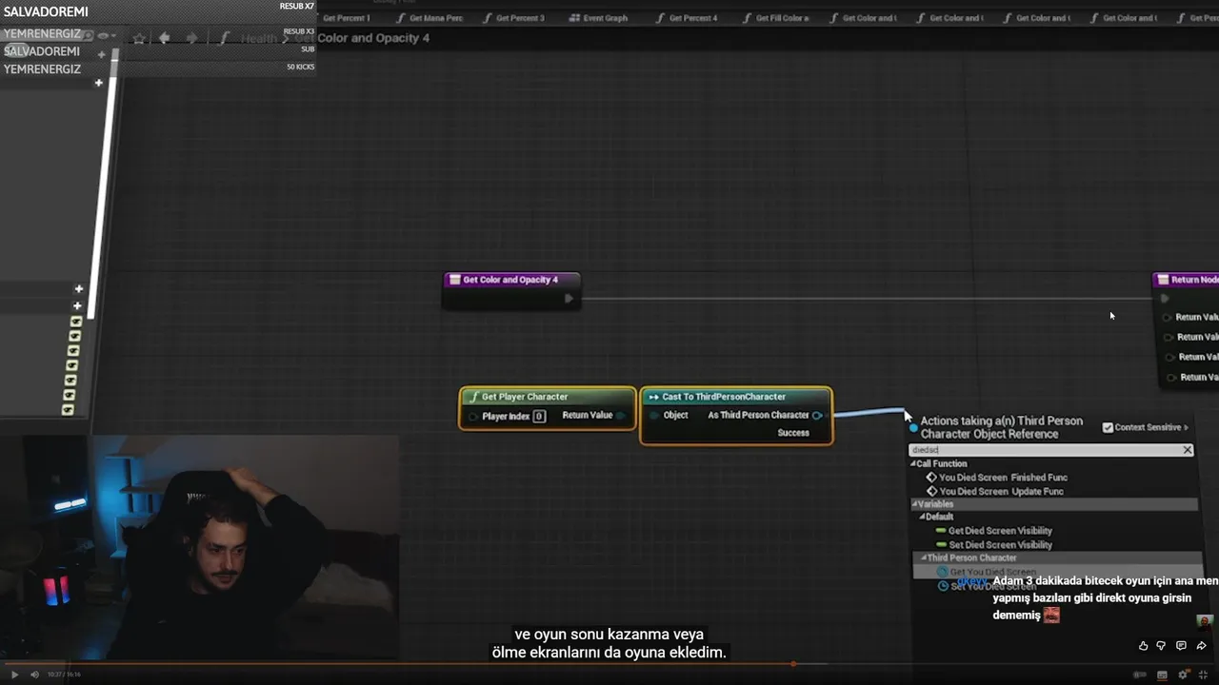Screen dimensions: 1219x685
Task: Collapse the Third Person Character category
Action: (924, 558)
